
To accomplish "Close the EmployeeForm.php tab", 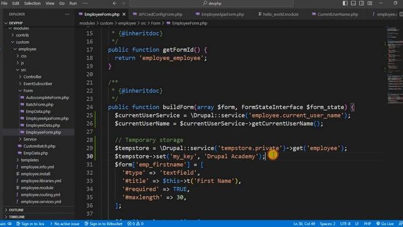I will (x=124, y=15).
